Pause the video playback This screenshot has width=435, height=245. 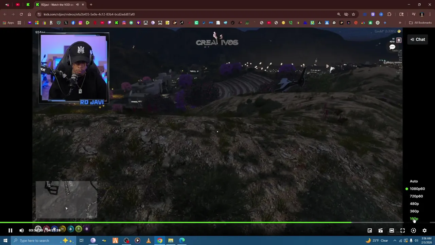click(10, 230)
